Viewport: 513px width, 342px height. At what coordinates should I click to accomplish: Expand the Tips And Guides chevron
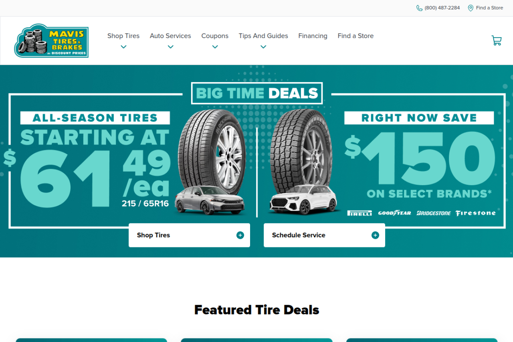[x=263, y=47]
